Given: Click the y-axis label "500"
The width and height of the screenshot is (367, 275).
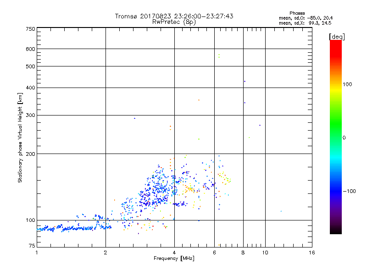Looking at the screenshot, I should pos(30,66).
